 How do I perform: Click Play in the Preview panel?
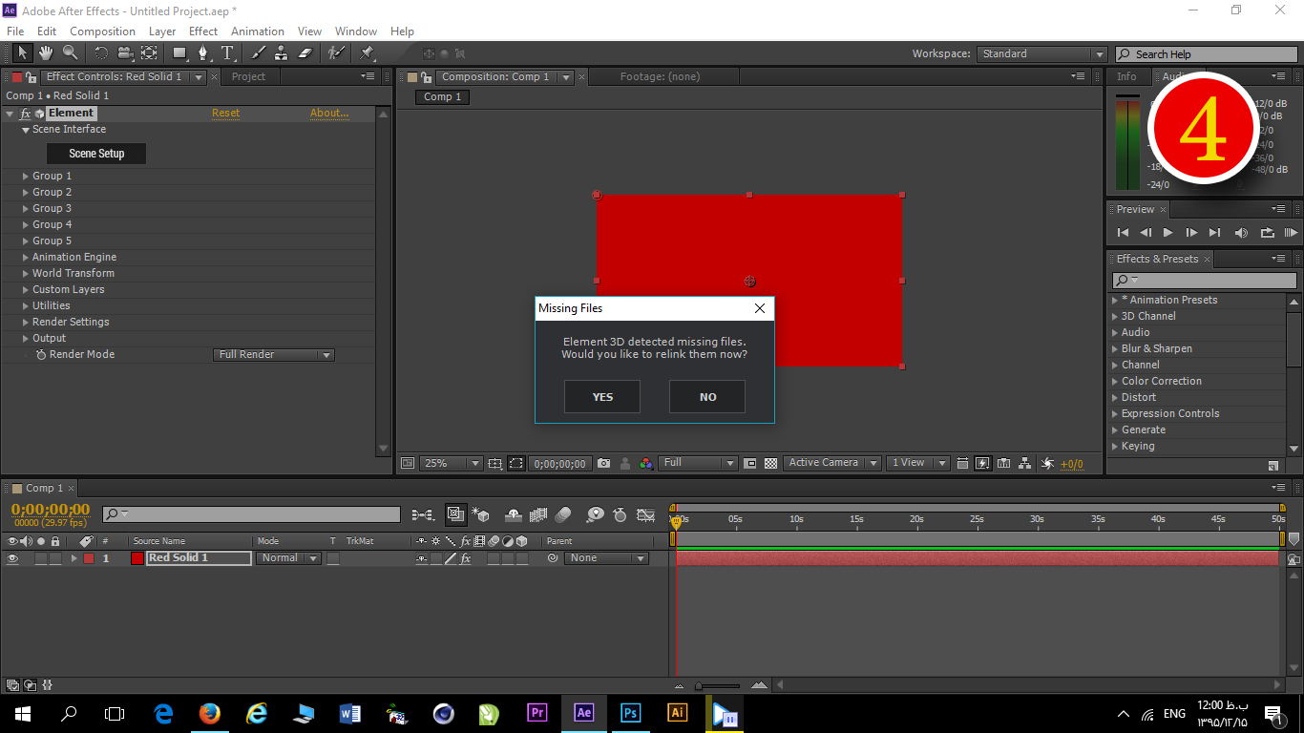point(1167,232)
